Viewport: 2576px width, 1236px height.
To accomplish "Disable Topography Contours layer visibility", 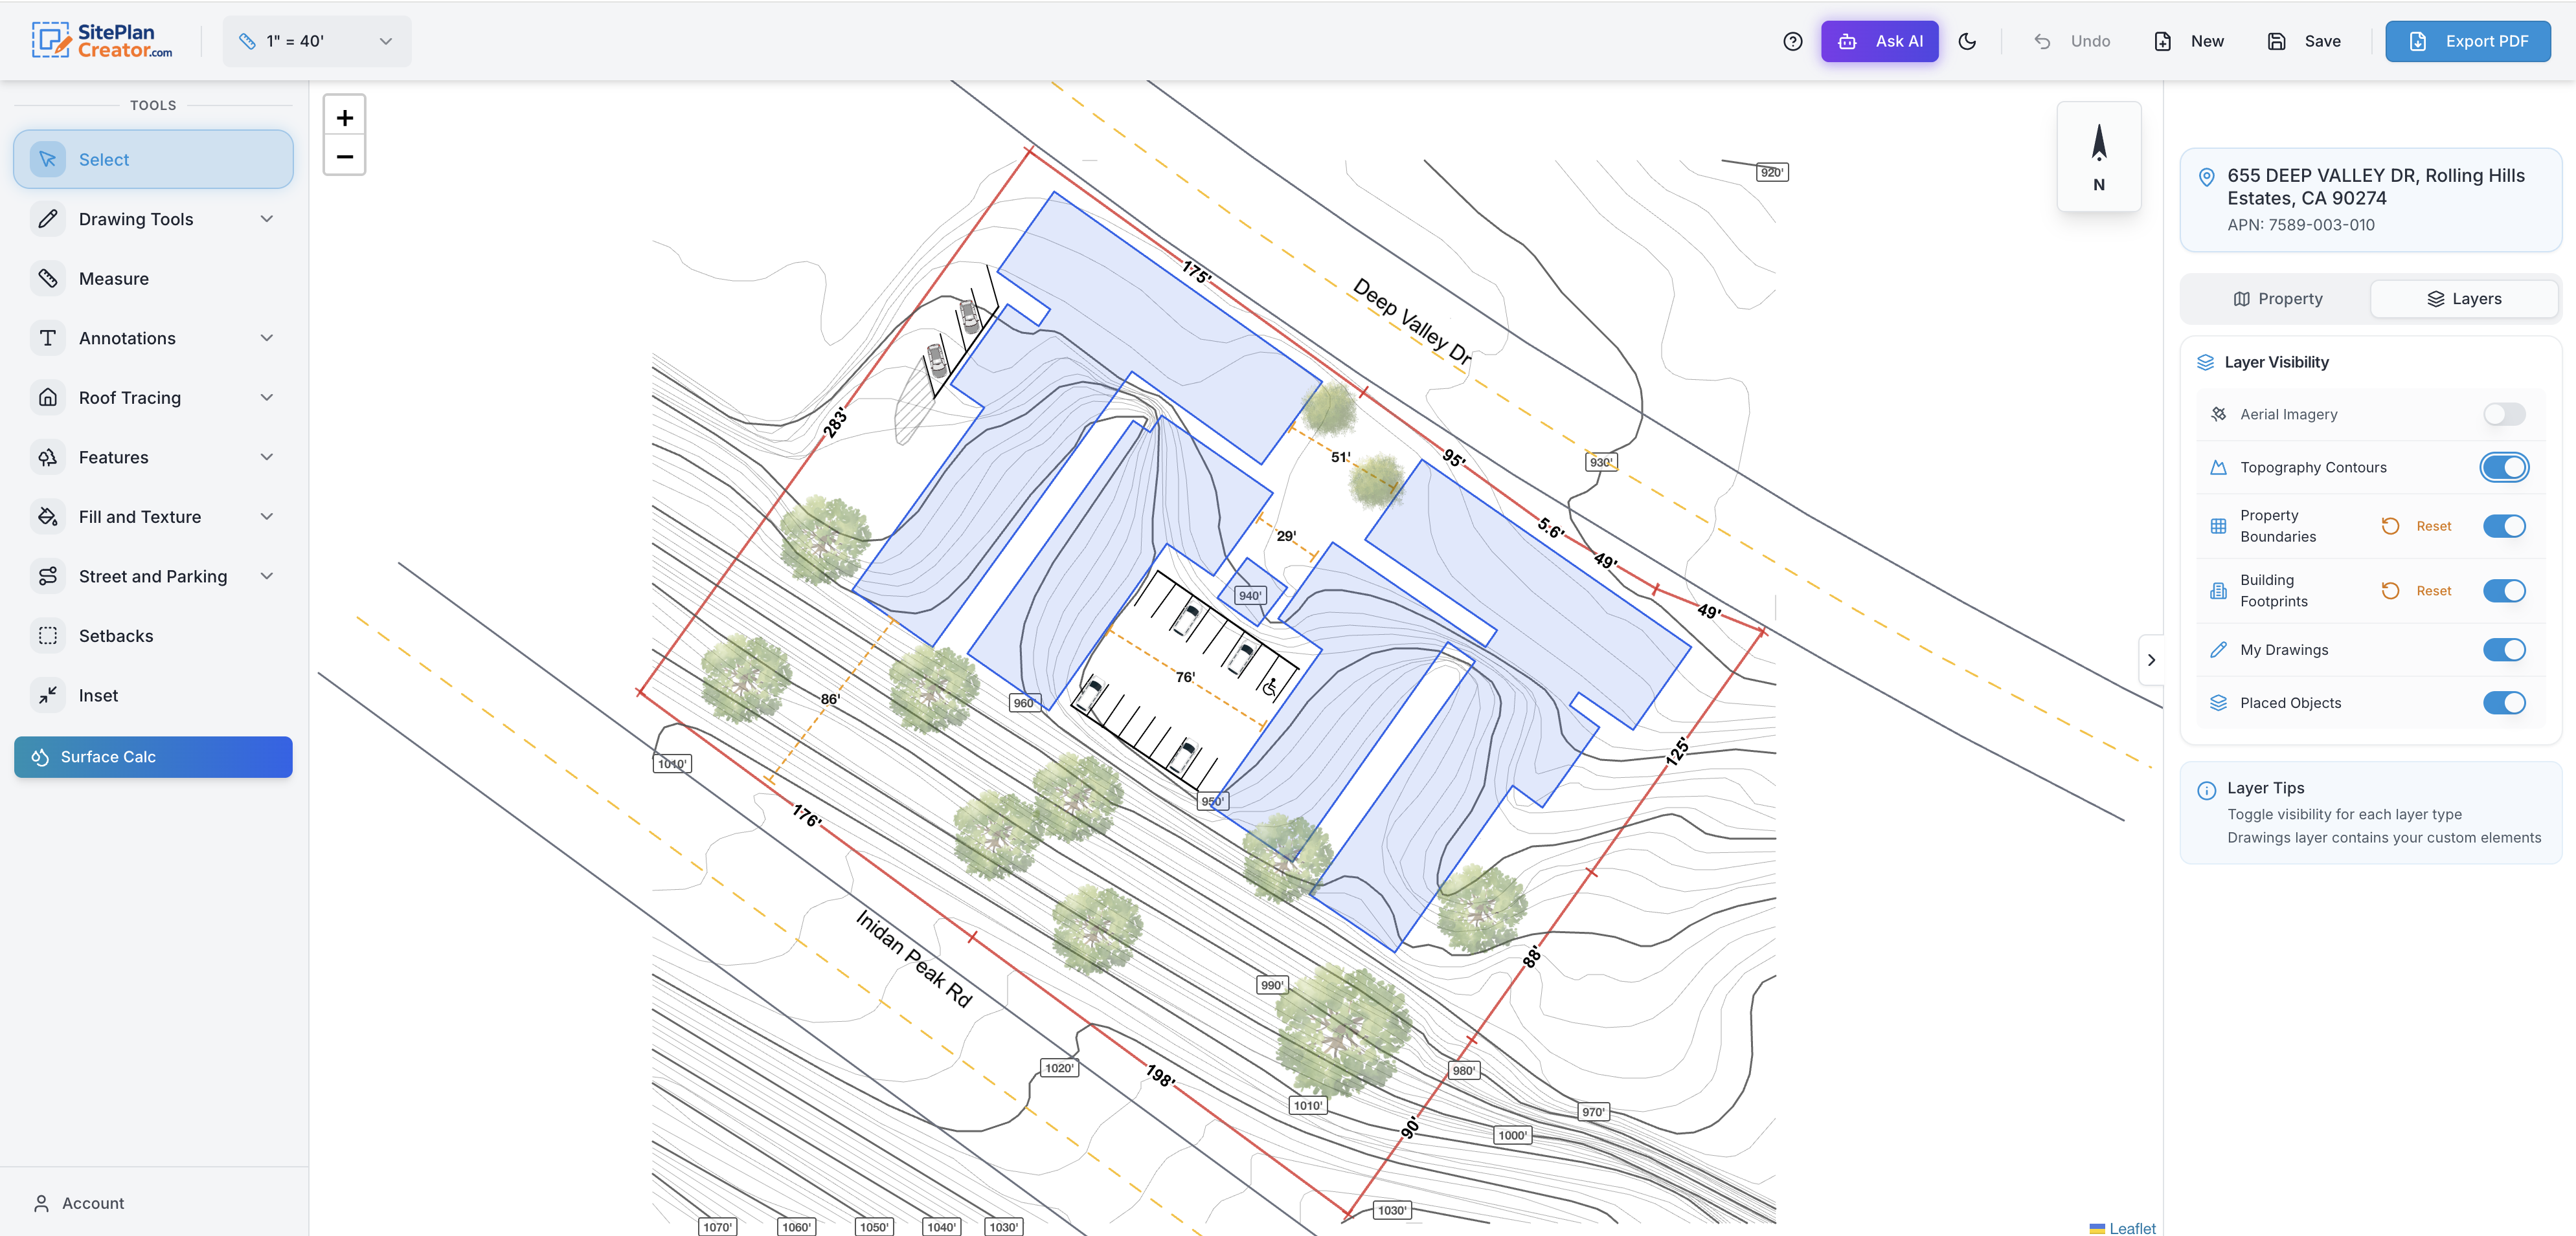I will [2504, 467].
